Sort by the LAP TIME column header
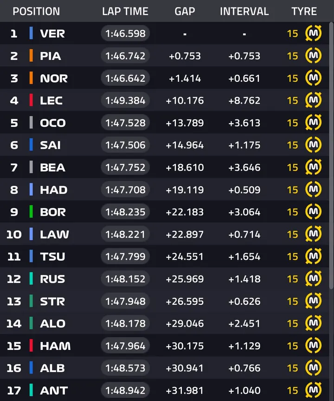 pyautogui.click(x=125, y=11)
